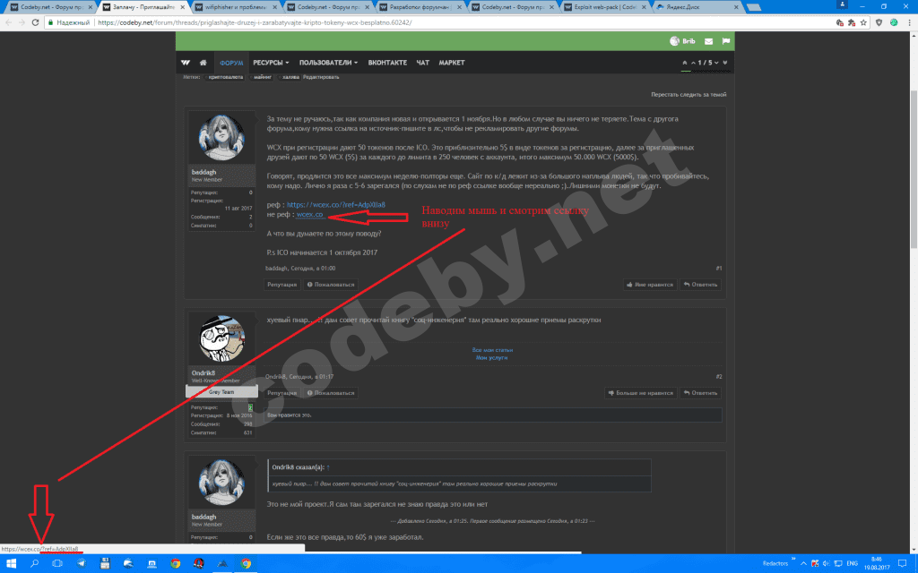Screen dimensions: 918x573
Task: Open the forum home icon
Action: tap(204, 63)
